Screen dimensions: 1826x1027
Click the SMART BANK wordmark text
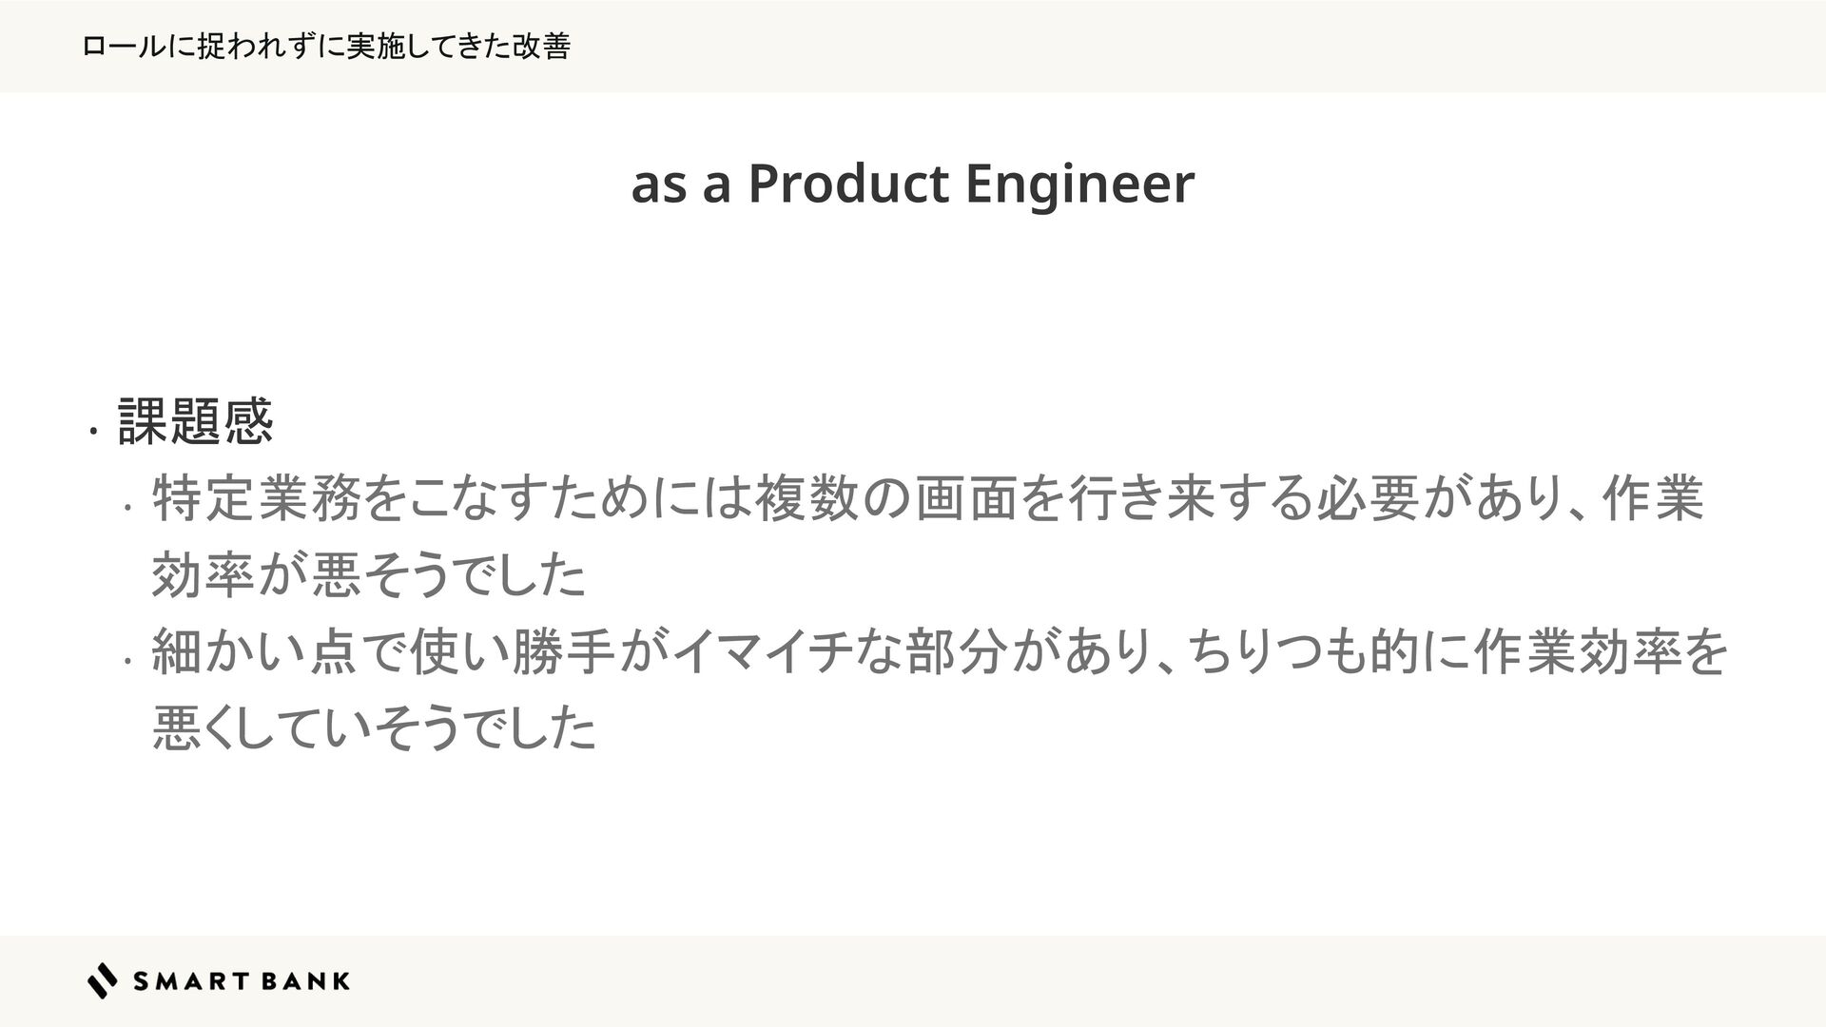(x=242, y=981)
